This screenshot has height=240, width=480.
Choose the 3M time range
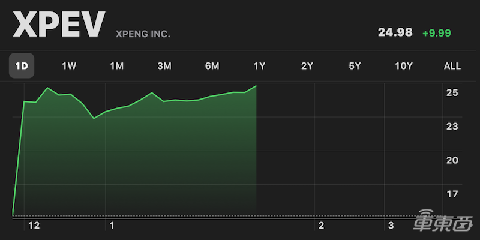(164, 66)
